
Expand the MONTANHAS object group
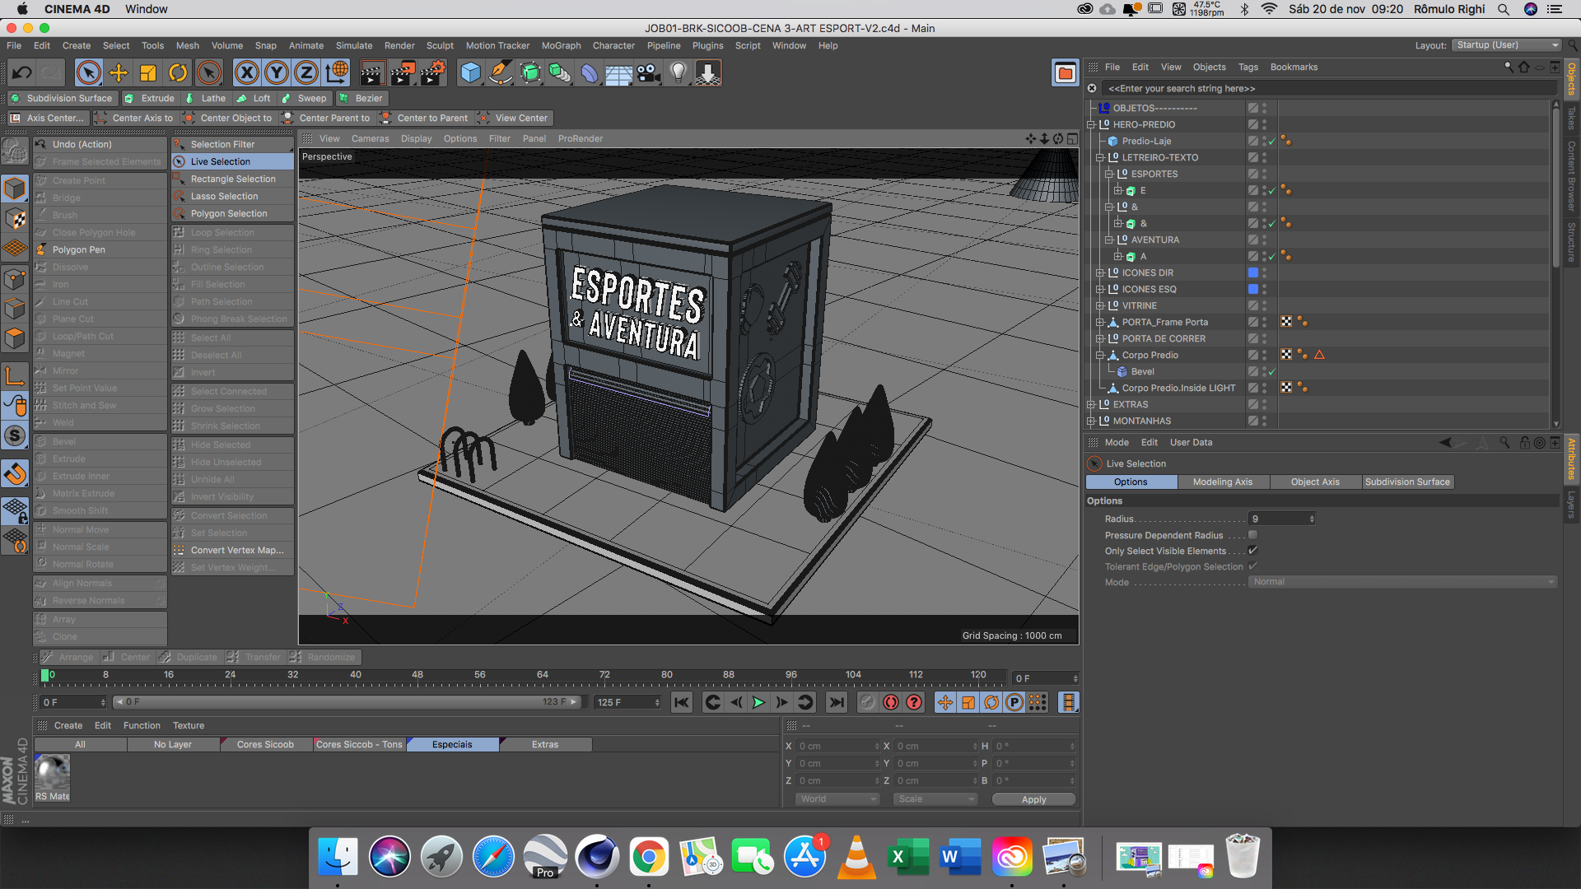pos(1091,421)
